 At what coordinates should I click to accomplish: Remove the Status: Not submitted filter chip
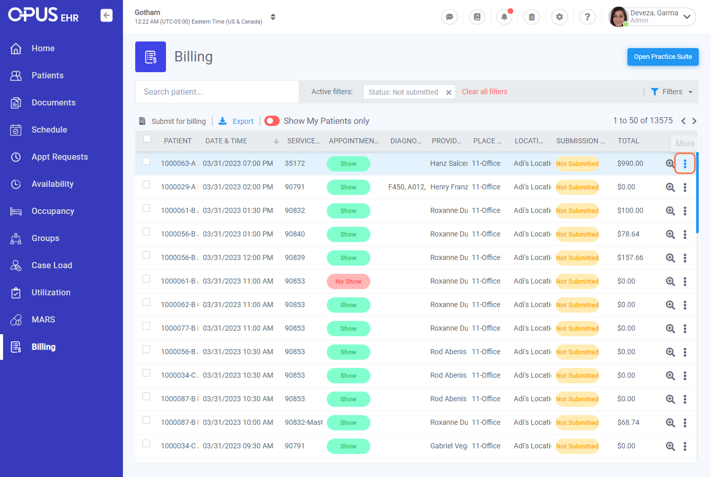pos(449,93)
